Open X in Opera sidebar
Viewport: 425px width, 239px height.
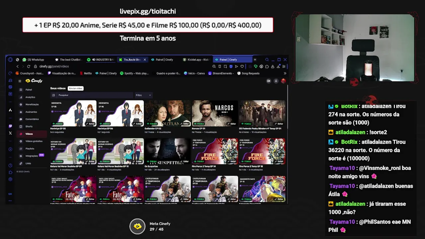click(10, 133)
